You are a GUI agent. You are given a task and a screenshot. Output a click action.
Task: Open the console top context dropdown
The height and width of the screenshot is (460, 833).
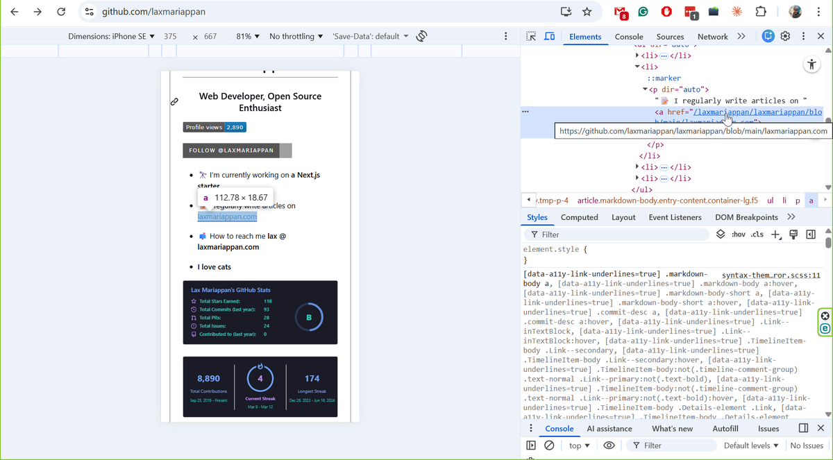point(579,445)
